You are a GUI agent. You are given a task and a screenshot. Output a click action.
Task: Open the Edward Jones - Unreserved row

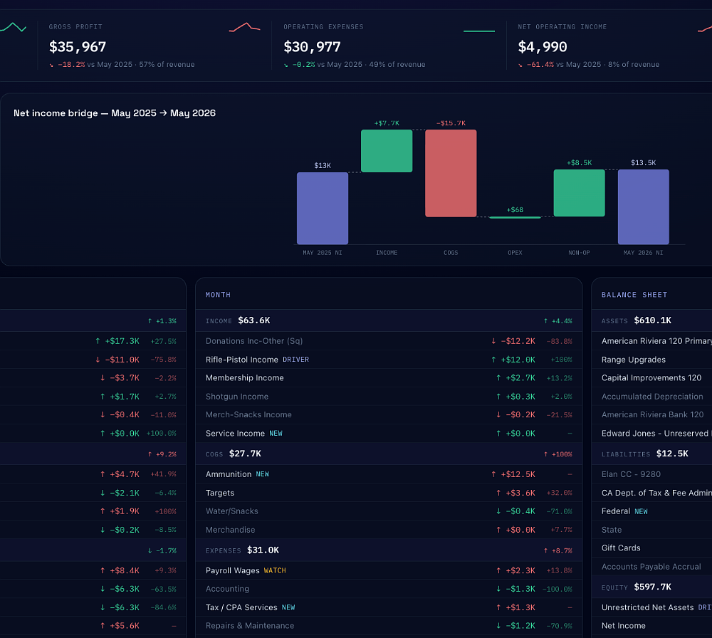pyautogui.click(x=651, y=433)
